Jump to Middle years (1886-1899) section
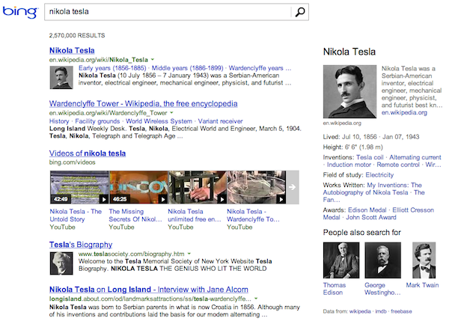 coord(187,68)
